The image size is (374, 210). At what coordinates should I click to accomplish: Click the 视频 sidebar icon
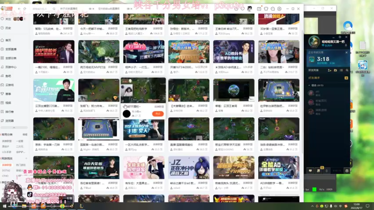click(x=2, y=103)
